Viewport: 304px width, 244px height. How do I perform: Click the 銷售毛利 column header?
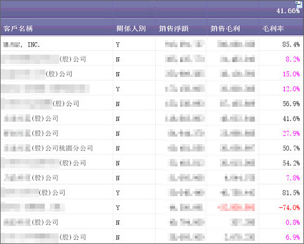(x=225, y=29)
